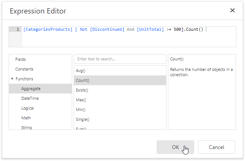Image resolution: width=245 pixels, height=161 pixels.
Task: Click the function search text box
Action: [120, 59]
